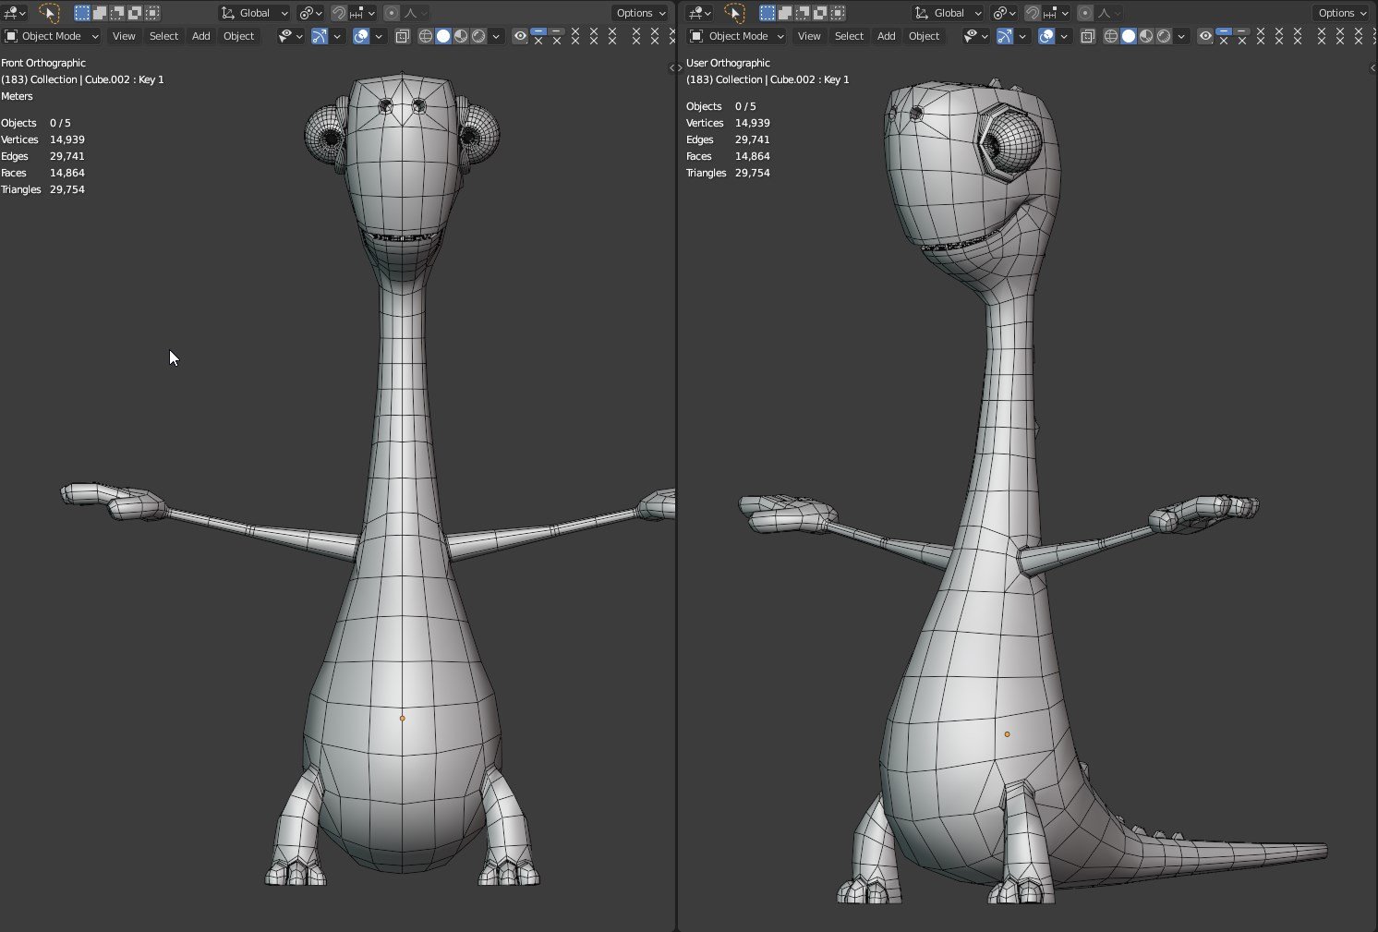Choose material preview shading in left viewport
1378x932 pixels.
tap(461, 36)
